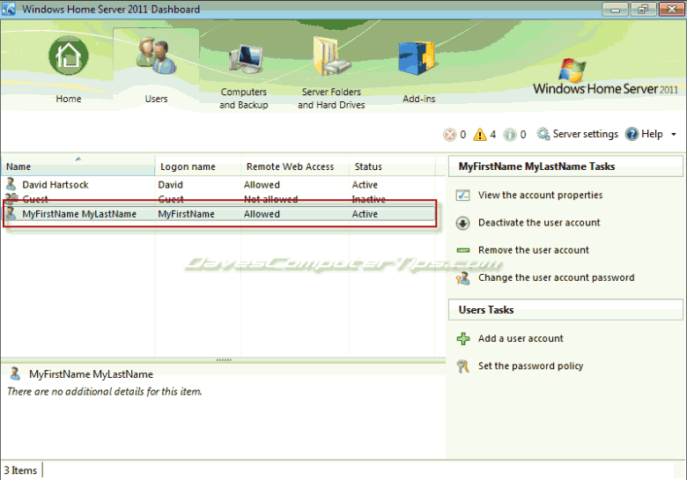Open the Add-ins puzzle icon
The image size is (687, 480).
(x=417, y=58)
